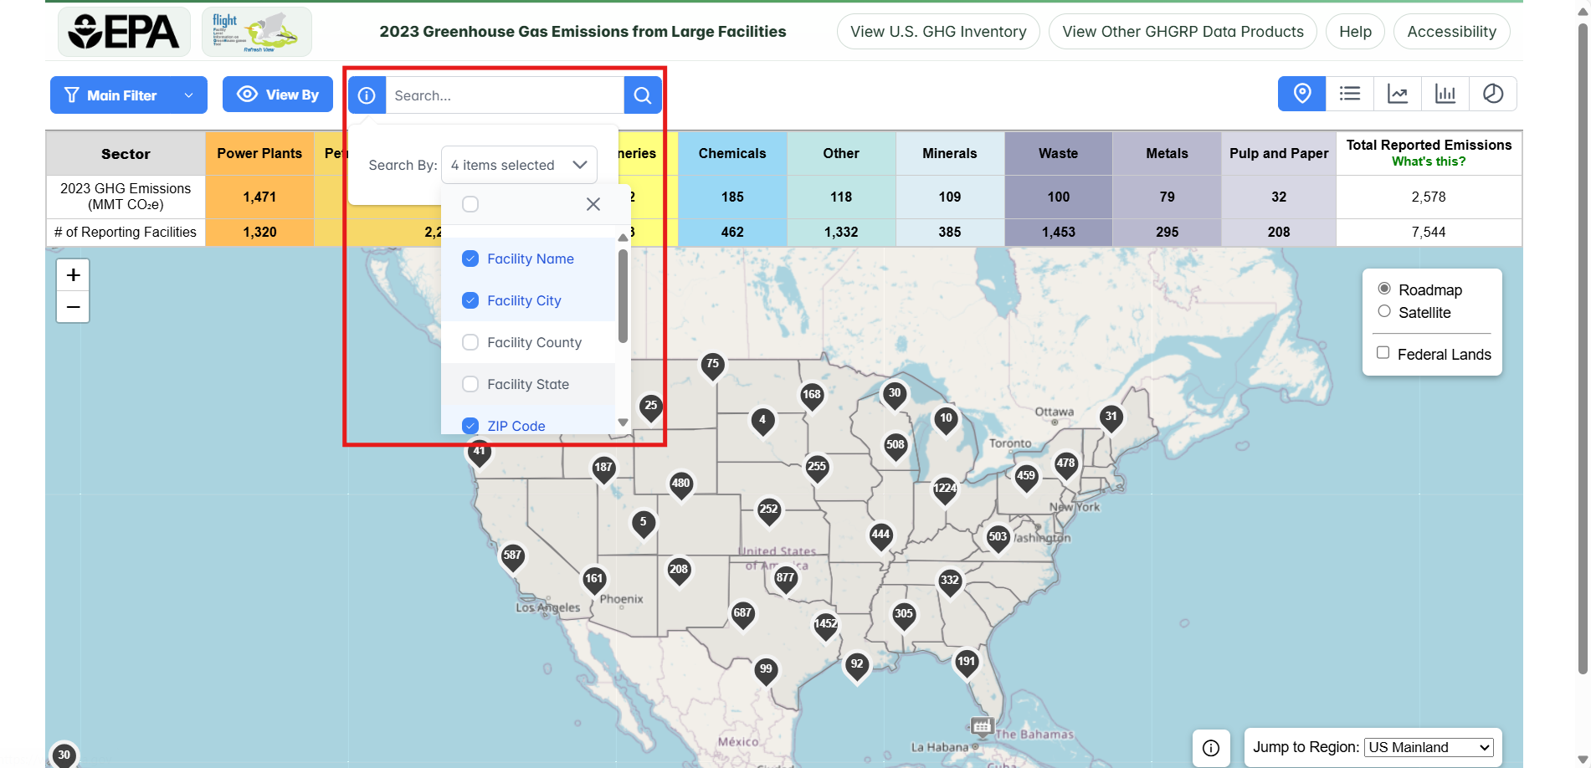Open the Help menu
The image size is (1591, 768).
[1354, 31]
